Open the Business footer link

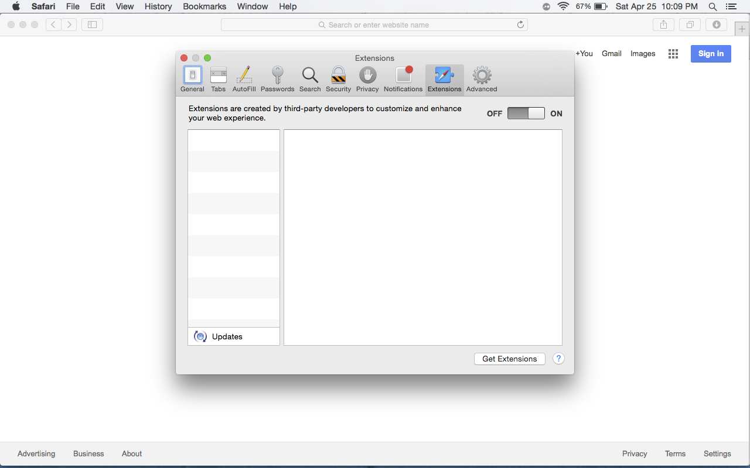(88, 453)
